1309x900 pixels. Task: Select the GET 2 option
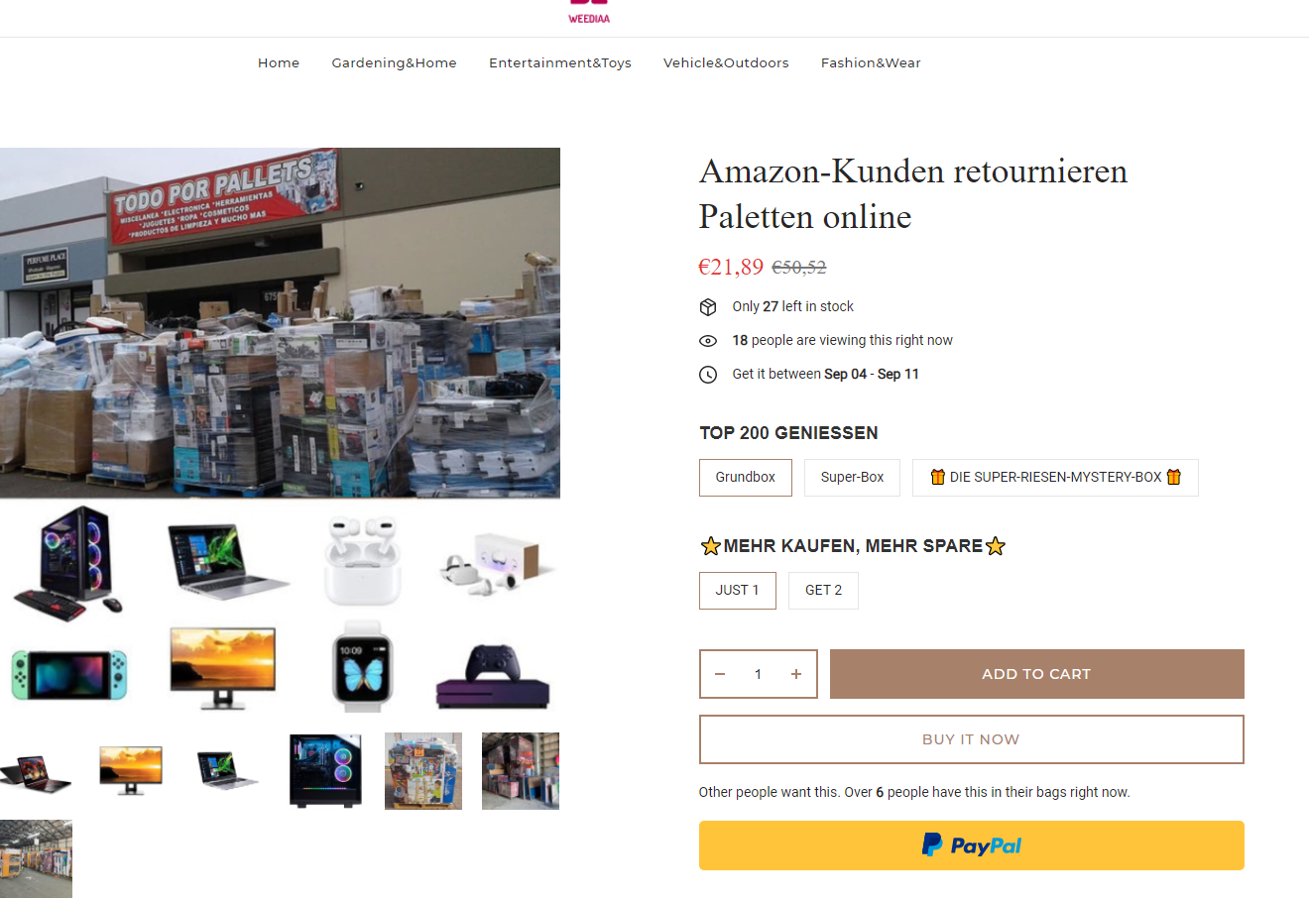click(x=823, y=591)
